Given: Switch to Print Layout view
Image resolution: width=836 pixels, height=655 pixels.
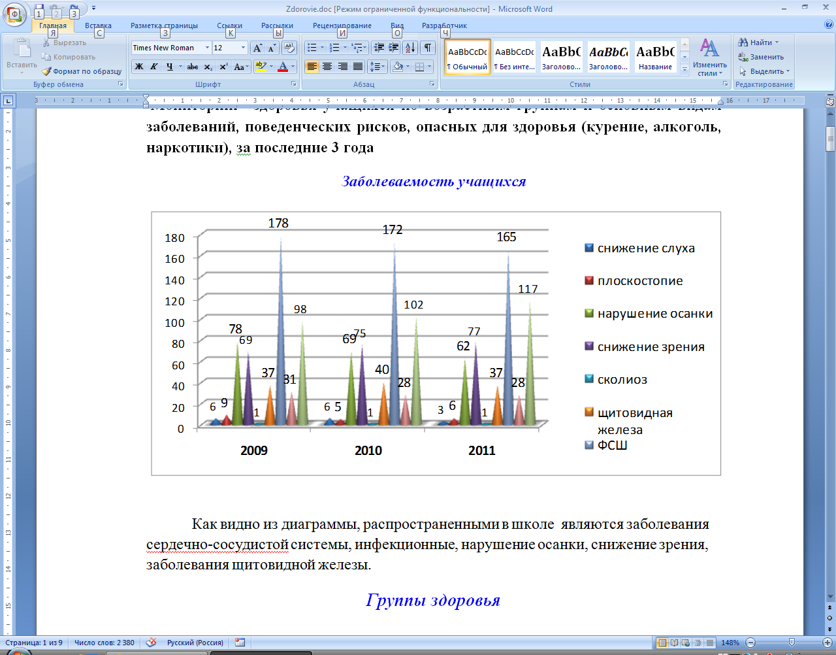Looking at the screenshot, I should (662, 643).
